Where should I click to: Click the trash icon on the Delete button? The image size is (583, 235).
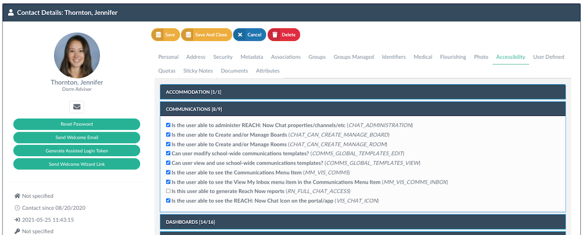point(275,35)
